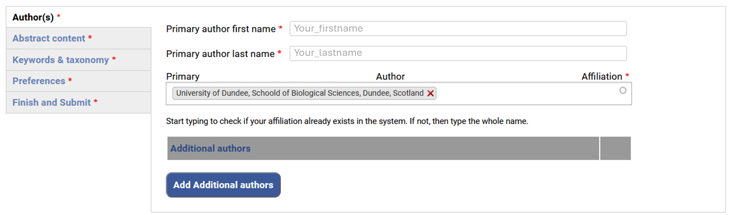The image size is (735, 215).
Task: Focus the Primary author first name field
Action: point(458,29)
